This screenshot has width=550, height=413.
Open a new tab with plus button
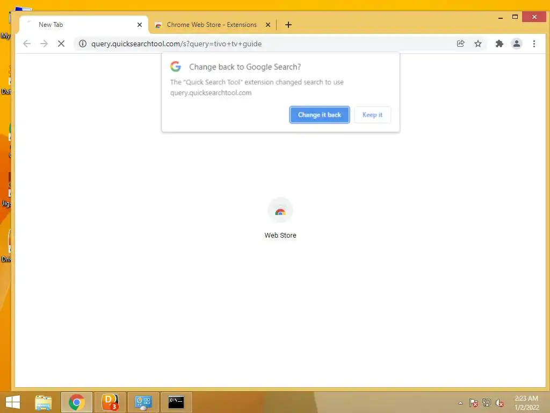pyautogui.click(x=288, y=25)
